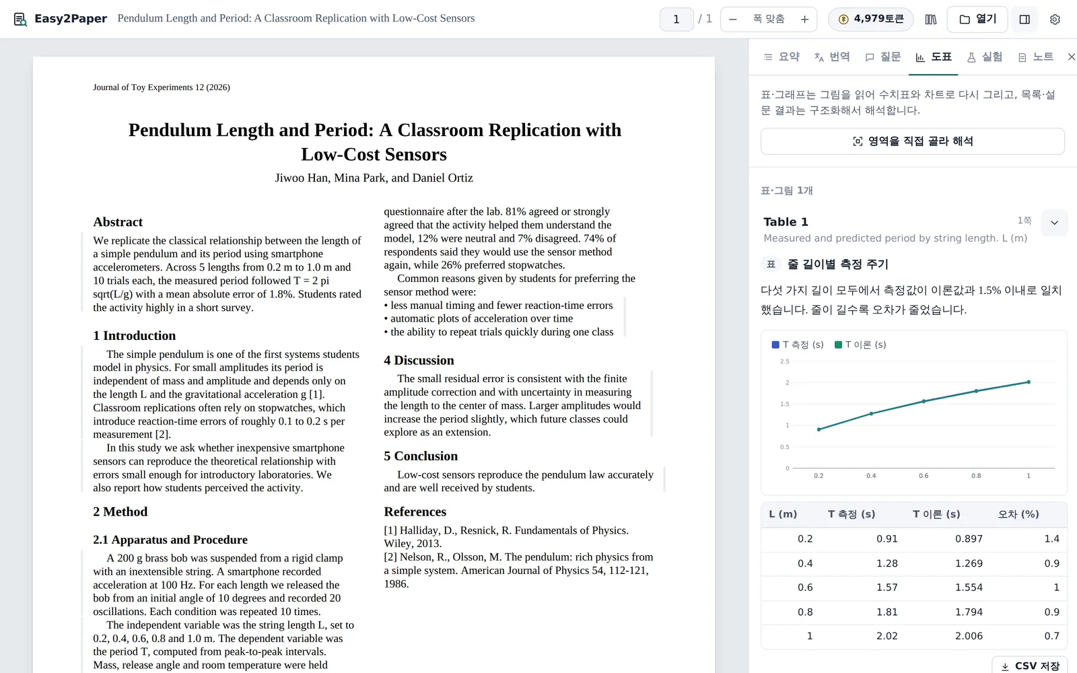Image resolution: width=1077 pixels, height=673 pixels.
Task: Click the T 이론 (s) column header
Action: point(936,514)
